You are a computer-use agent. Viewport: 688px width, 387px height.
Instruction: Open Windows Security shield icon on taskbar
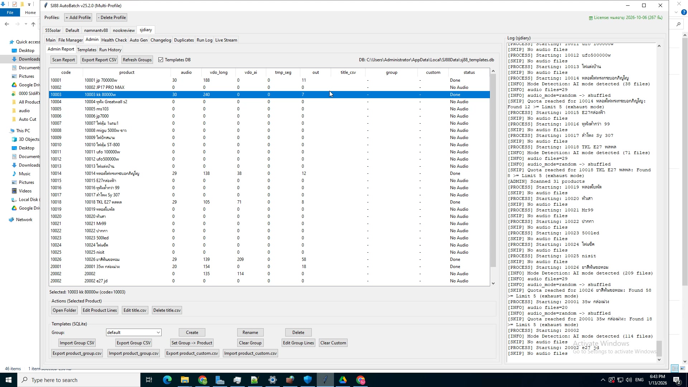(308, 380)
